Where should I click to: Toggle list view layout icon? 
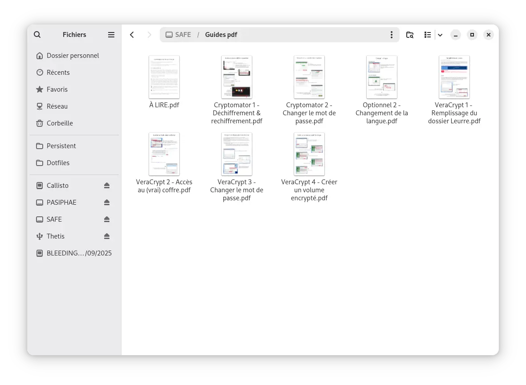coord(427,35)
